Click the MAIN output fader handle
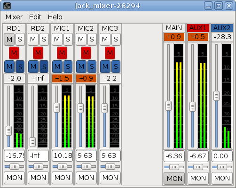Screen dimensions: 236x188 pyautogui.click(x=168, y=106)
